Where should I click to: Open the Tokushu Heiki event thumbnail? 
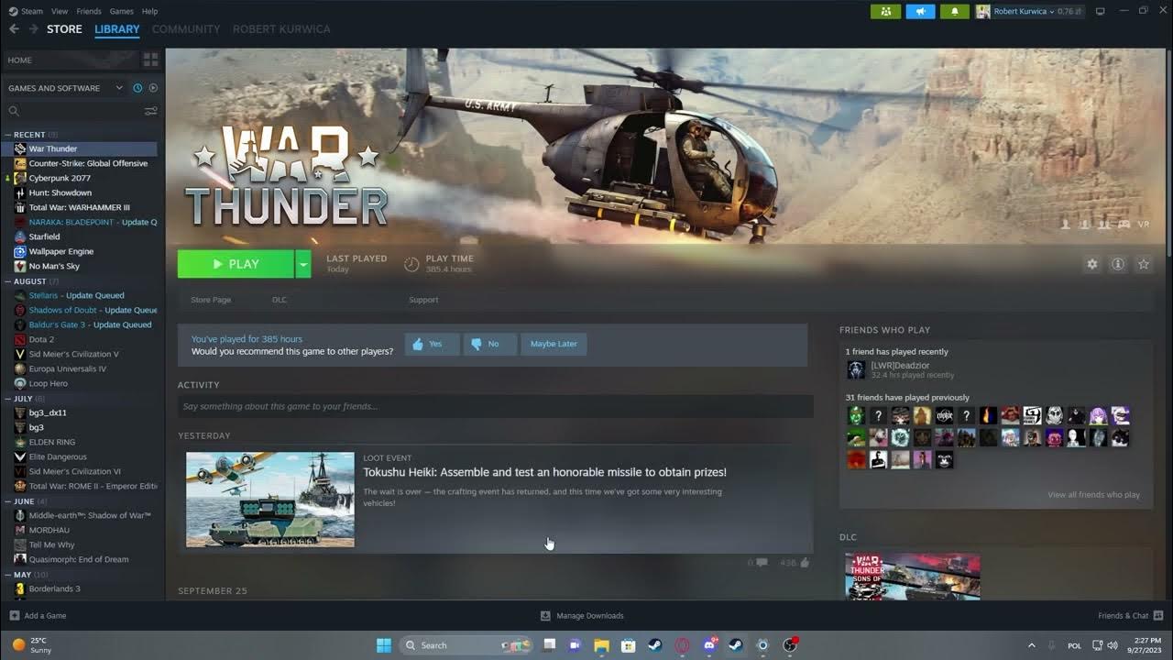point(270,500)
